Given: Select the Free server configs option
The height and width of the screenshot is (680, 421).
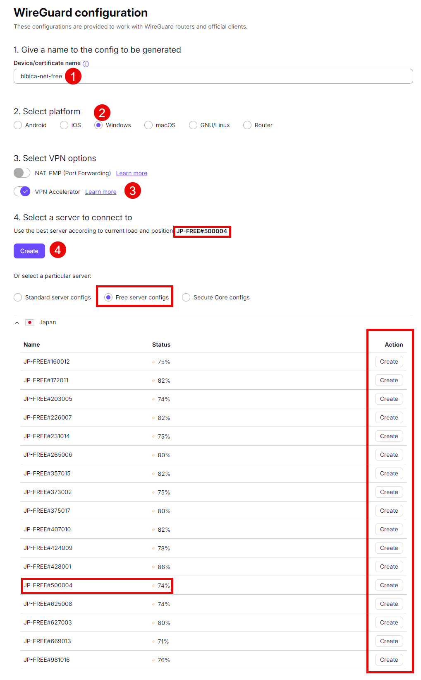Looking at the screenshot, I should pyautogui.click(x=108, y=297).
